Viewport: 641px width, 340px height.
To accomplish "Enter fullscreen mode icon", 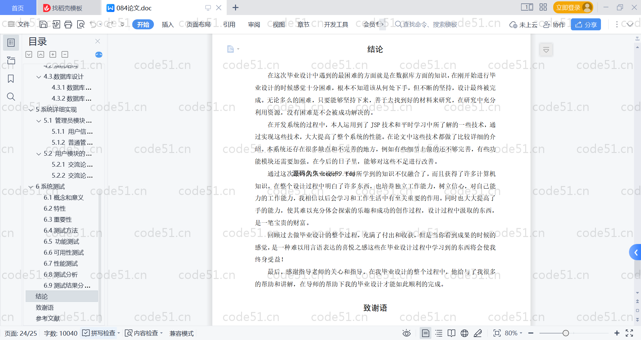I will [629, 333].
